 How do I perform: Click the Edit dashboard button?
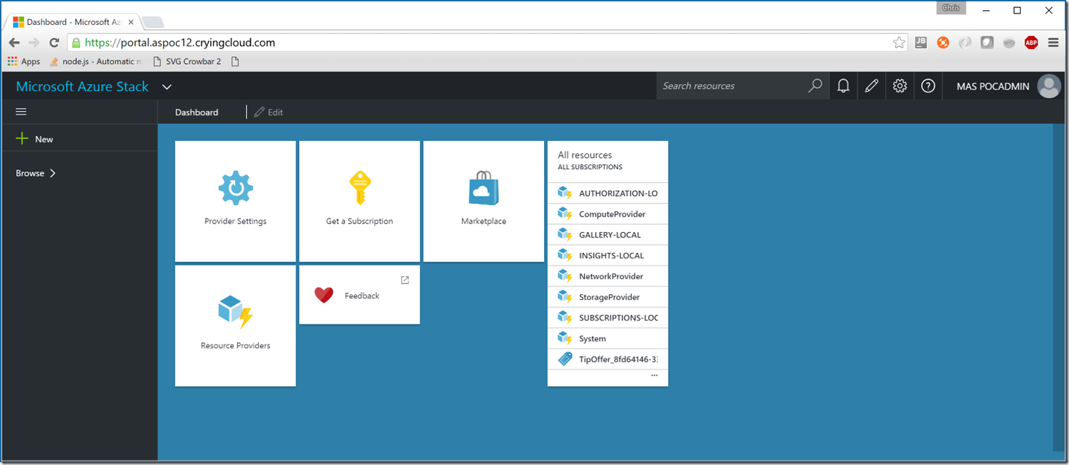coord(268,112)
